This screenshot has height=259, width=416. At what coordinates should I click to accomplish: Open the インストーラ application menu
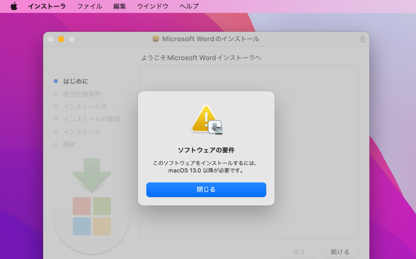click(47, 6)
